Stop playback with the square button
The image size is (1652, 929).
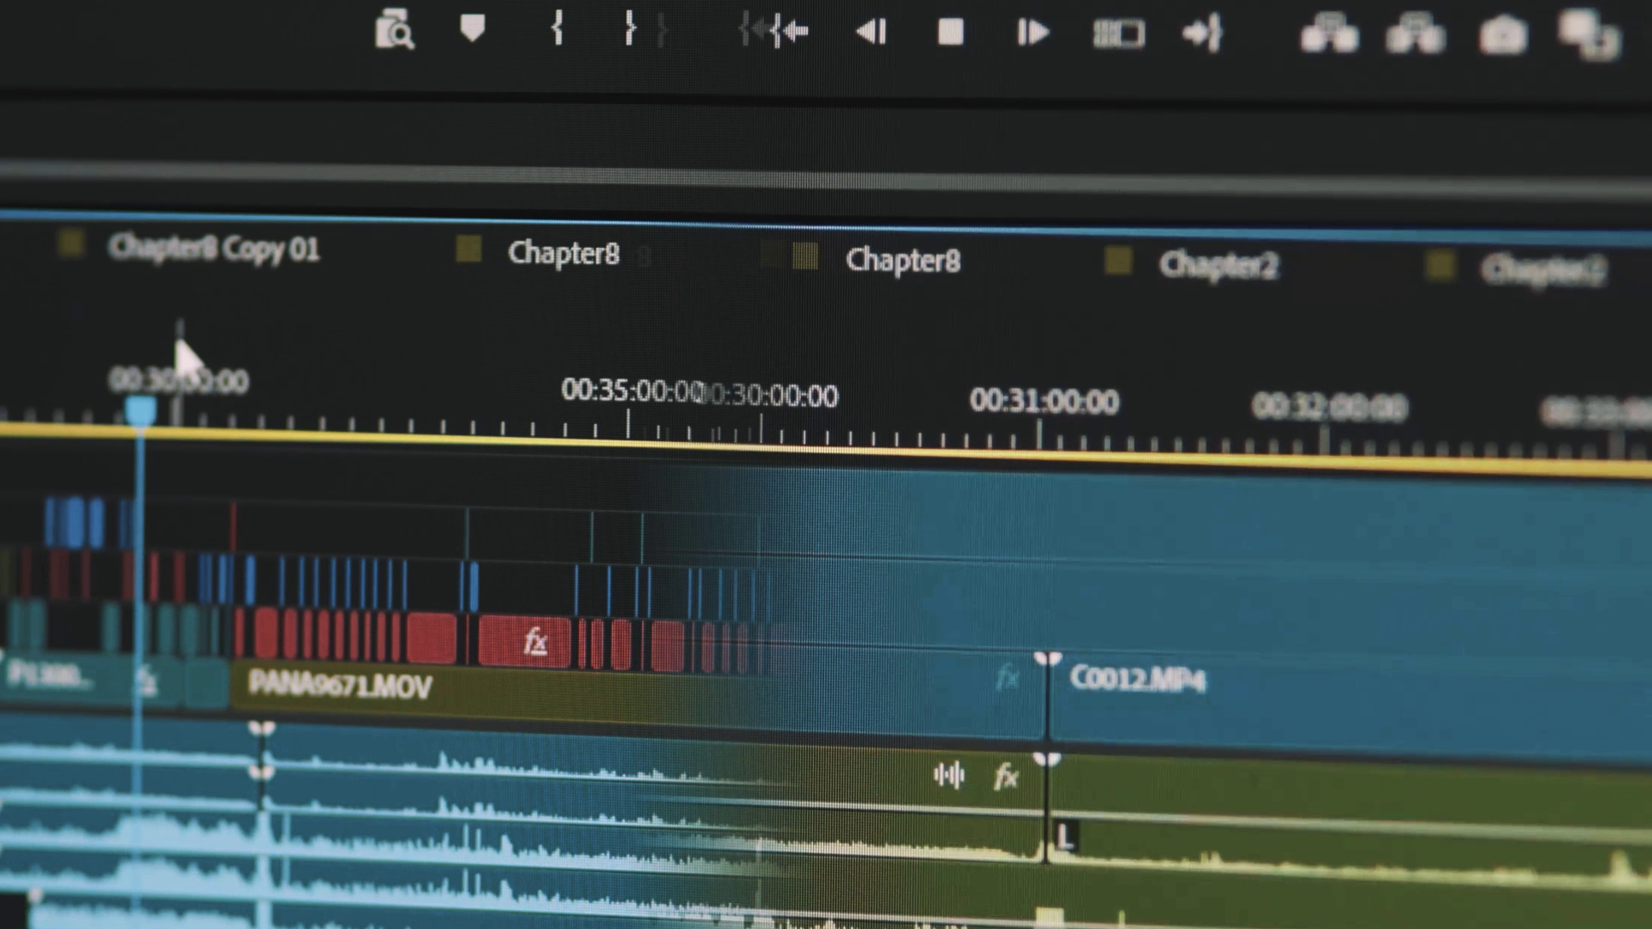tap(951, 32)
